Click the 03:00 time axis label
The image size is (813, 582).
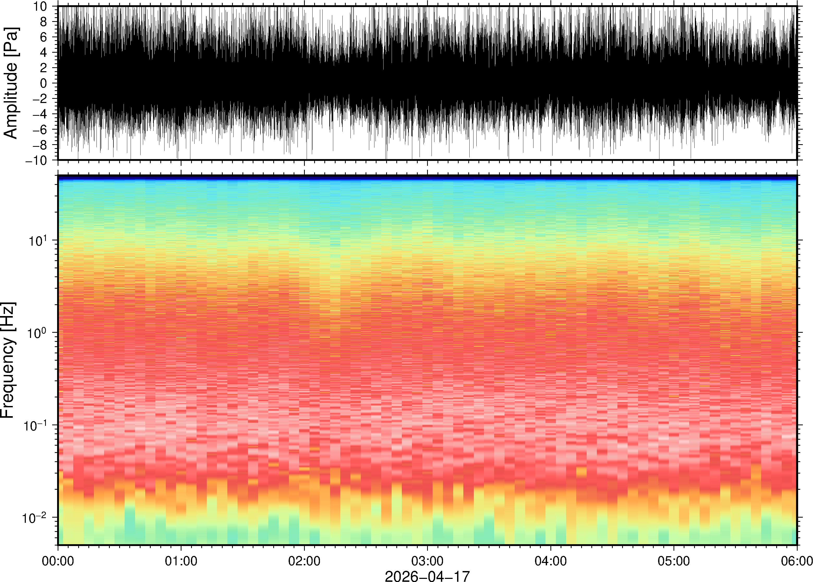[427, 561]
